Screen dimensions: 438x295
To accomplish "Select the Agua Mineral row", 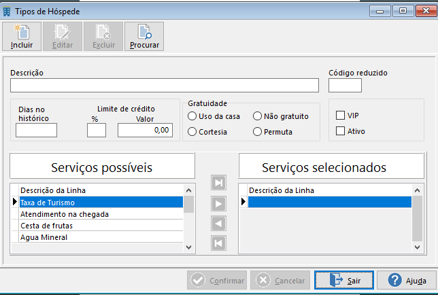I will pos(101,237).
